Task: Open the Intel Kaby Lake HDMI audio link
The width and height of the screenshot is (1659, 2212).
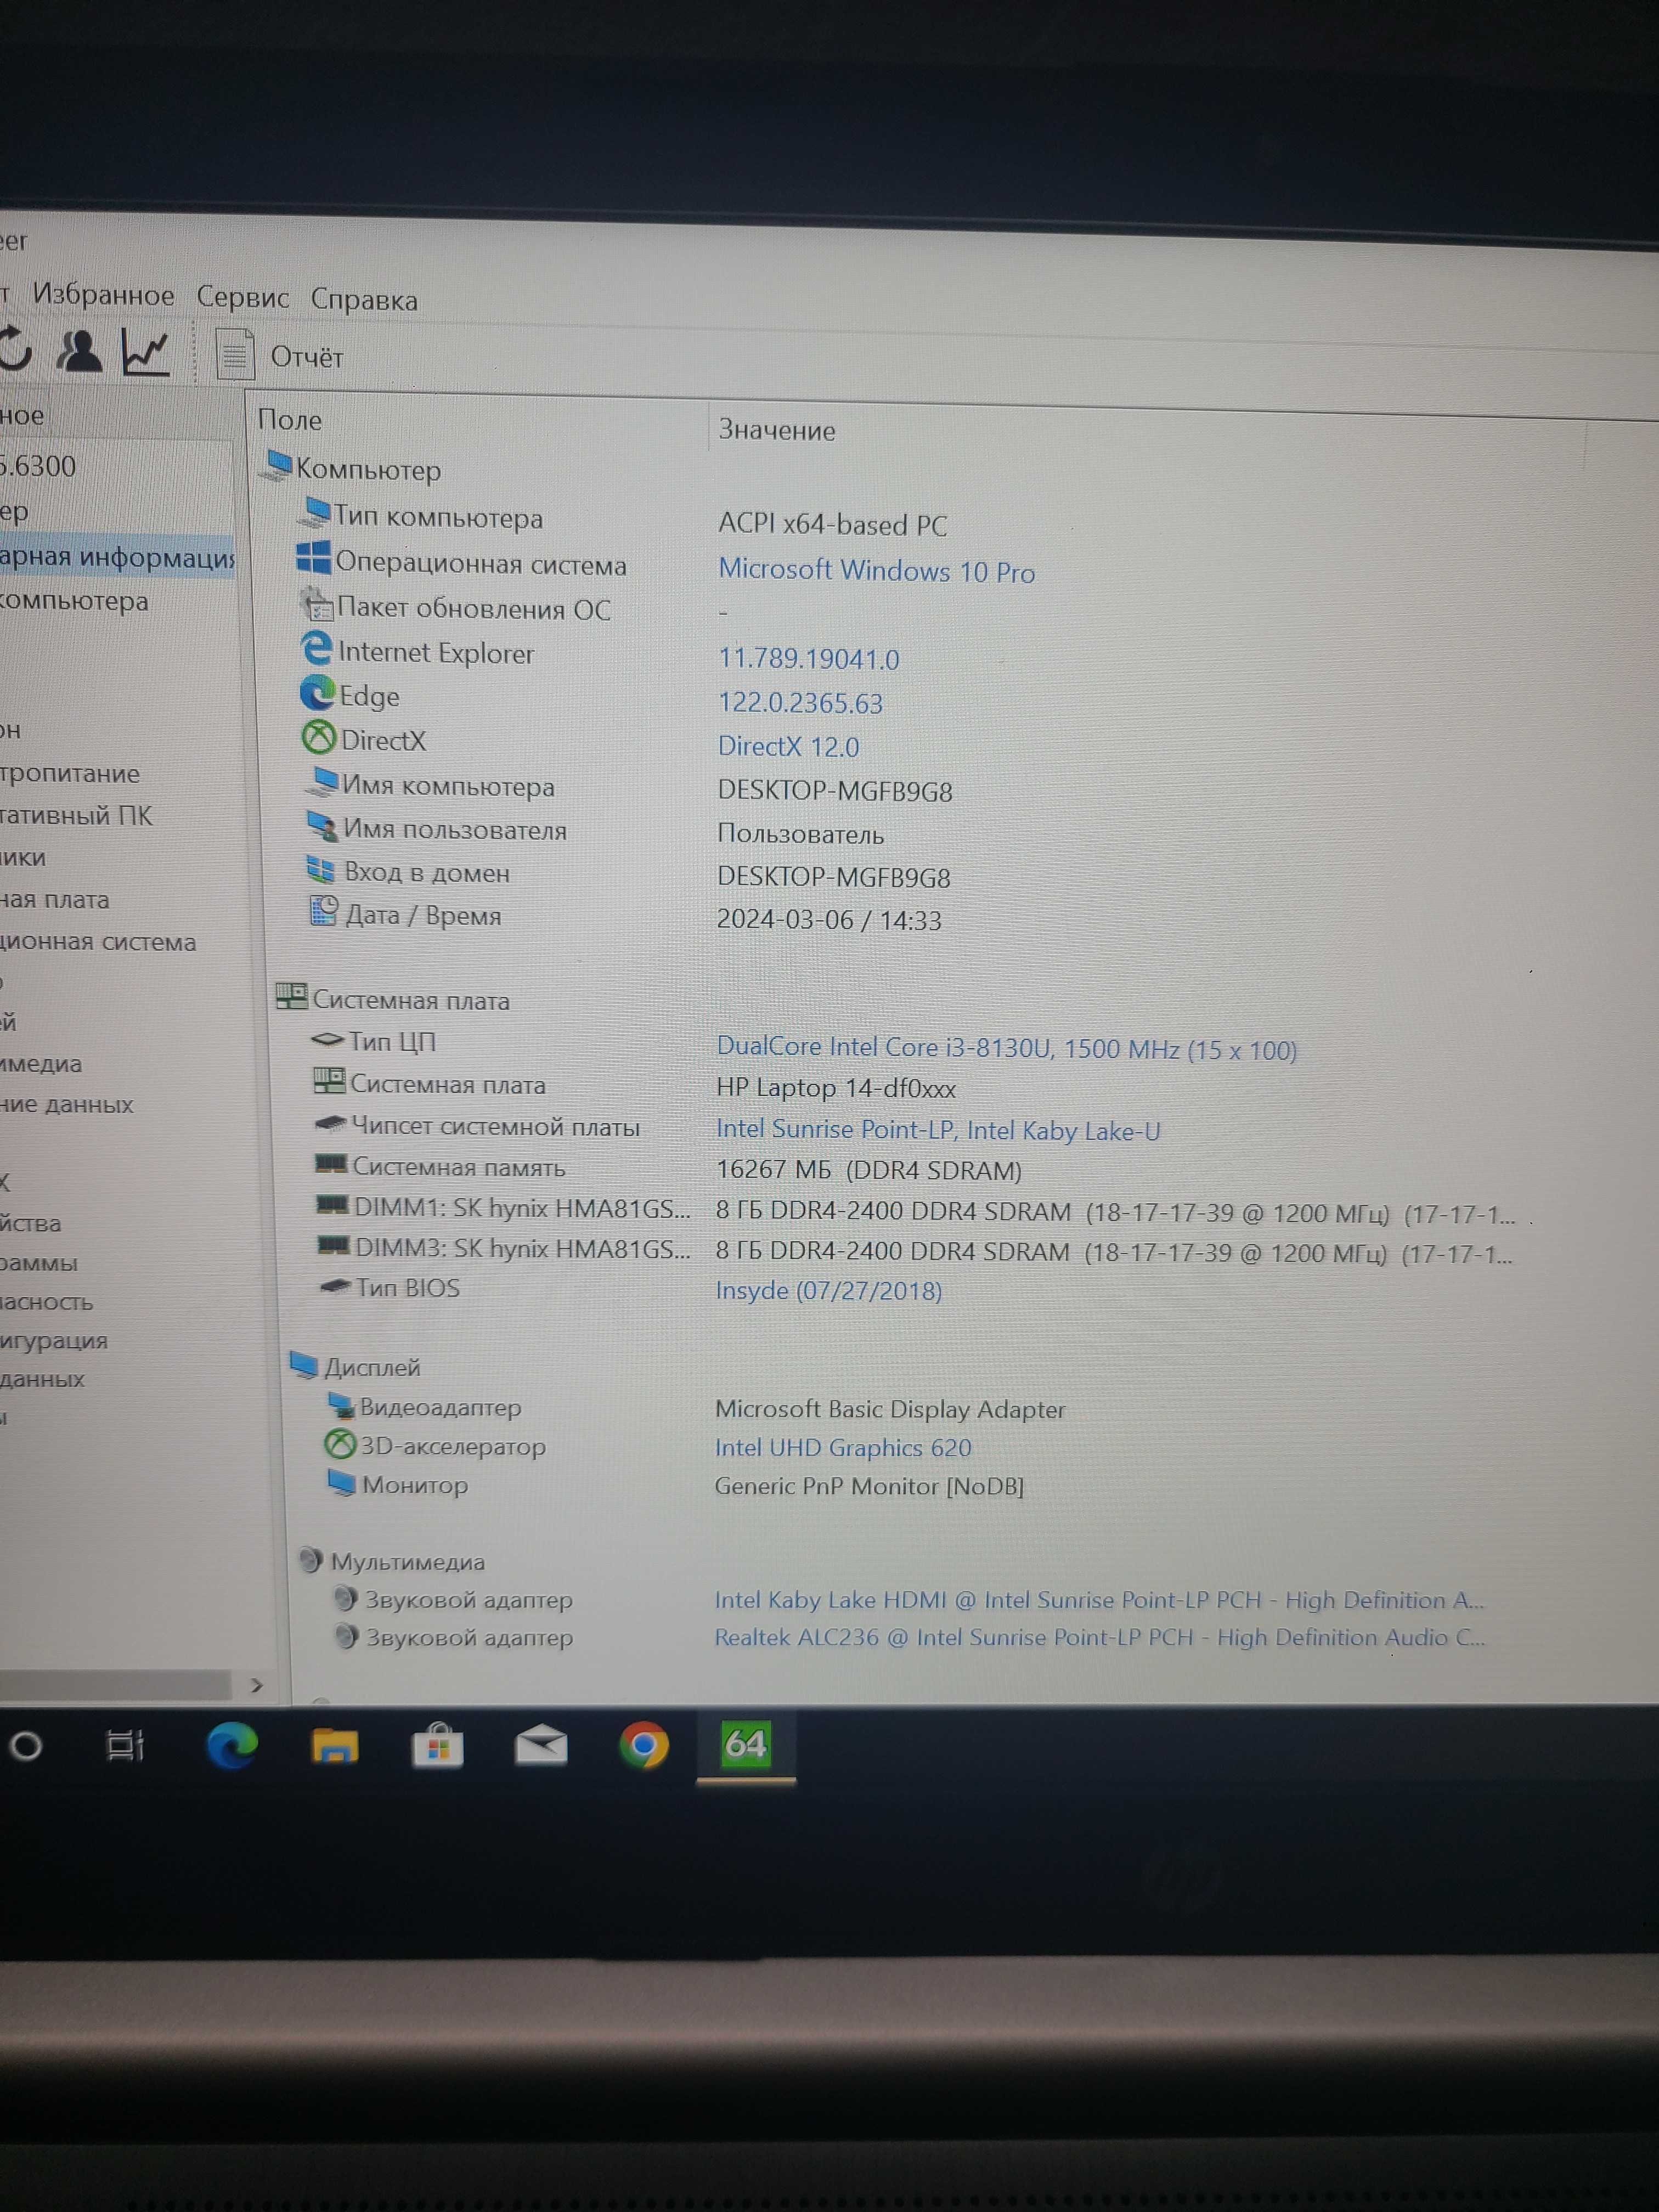Action: click(1099, 1600)
